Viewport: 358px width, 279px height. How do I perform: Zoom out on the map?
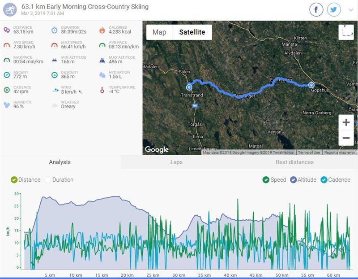click(x=346, y=138)
